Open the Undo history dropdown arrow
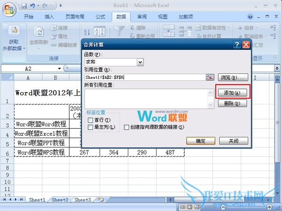Screen dimensions: 282x211 click(x=38, y=6)
